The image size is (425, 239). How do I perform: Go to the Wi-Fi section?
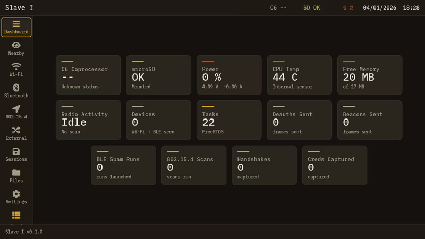16,70
